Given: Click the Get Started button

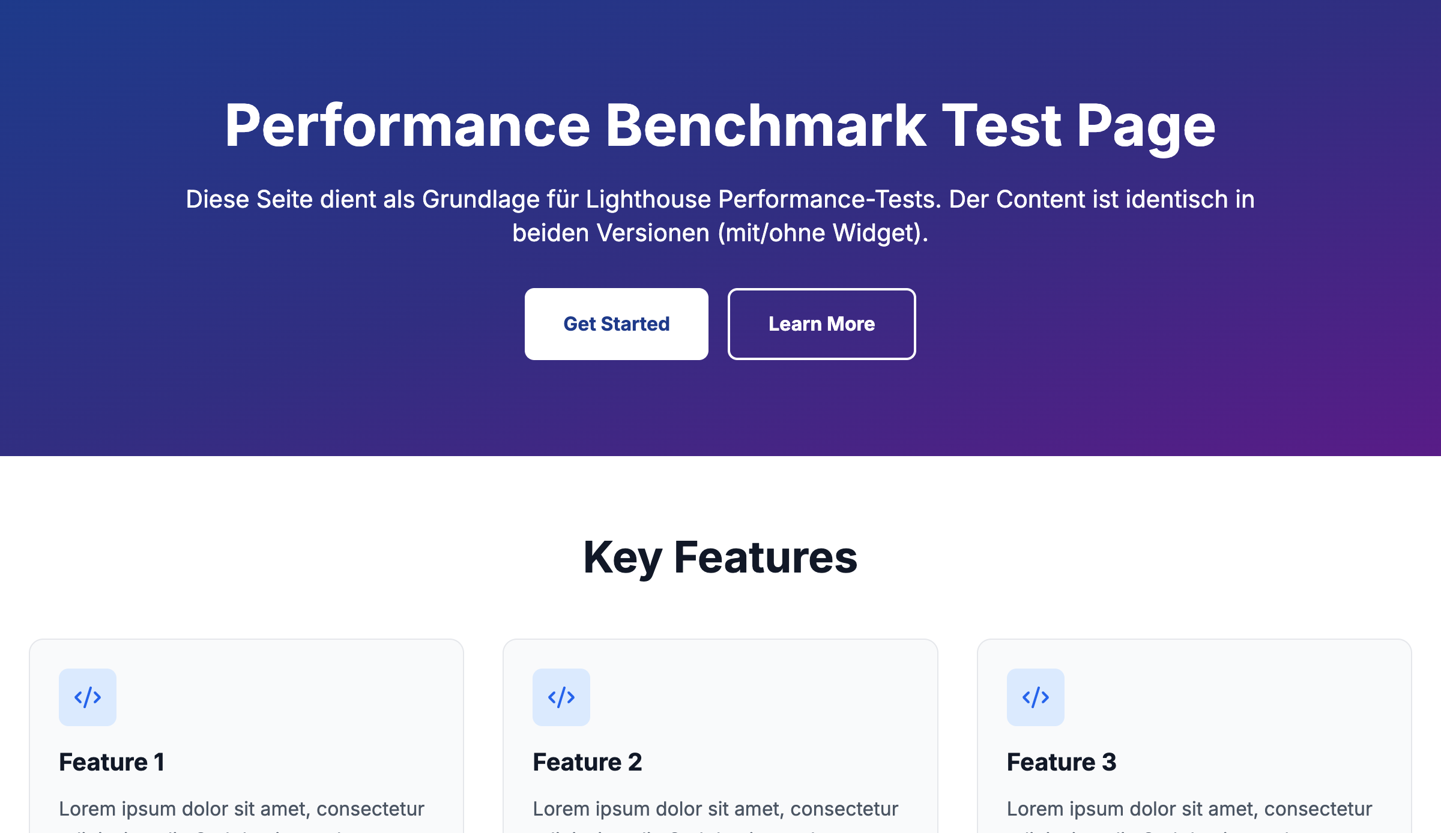Looking at the screenshot, I should tap(616, 324).
